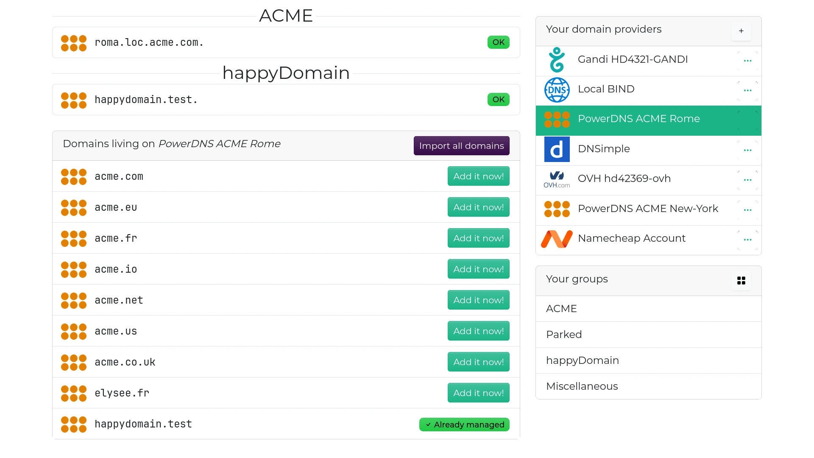Open options menu for Local BIND
The image size is (814, 458).
pos(747,91)
